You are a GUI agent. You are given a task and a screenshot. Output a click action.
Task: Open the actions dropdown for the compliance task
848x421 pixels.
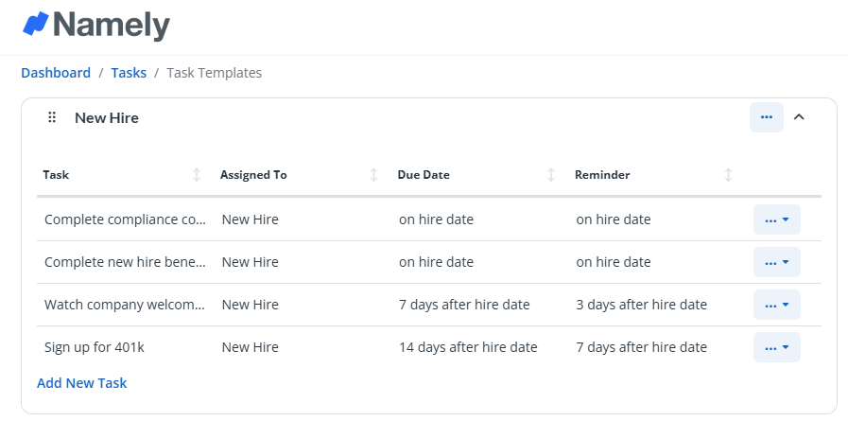coord(776,219)
